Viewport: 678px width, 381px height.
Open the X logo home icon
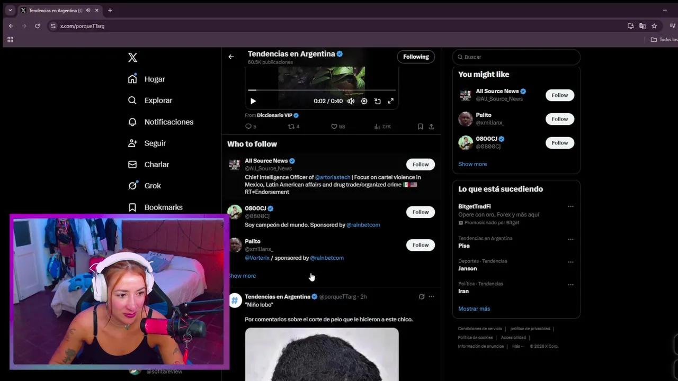[x=132, y=57]
